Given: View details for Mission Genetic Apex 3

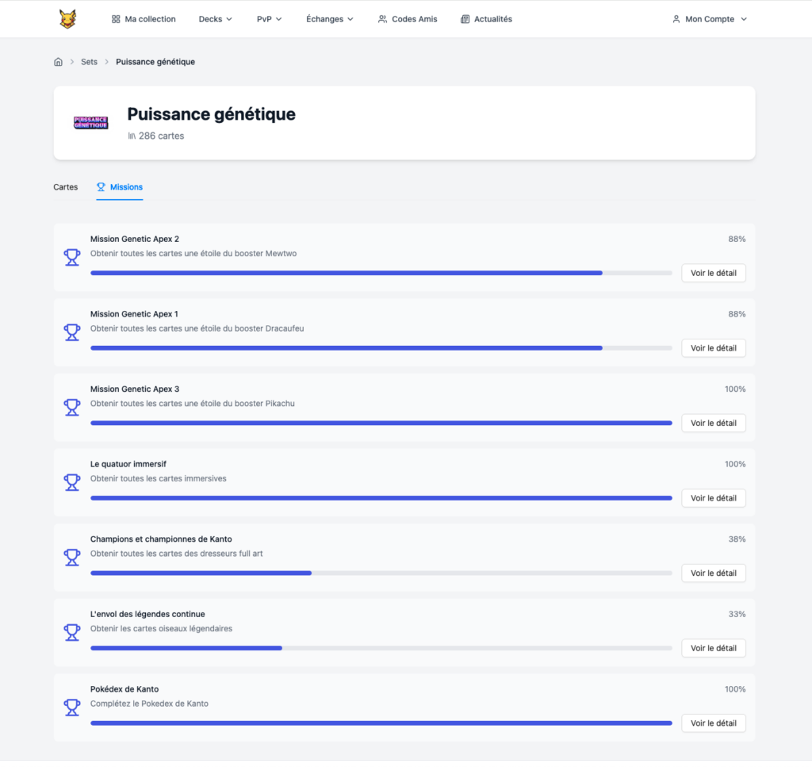Looking at the screenshot, I should 714,423.
